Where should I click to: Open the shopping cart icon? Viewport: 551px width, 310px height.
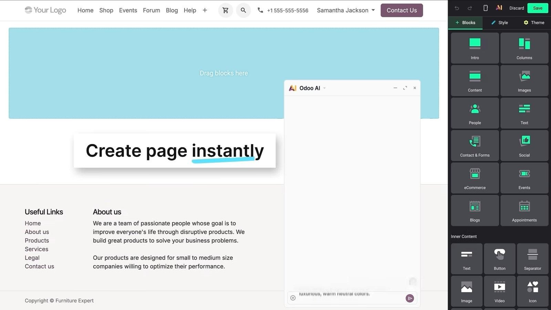tap(226, 10)
